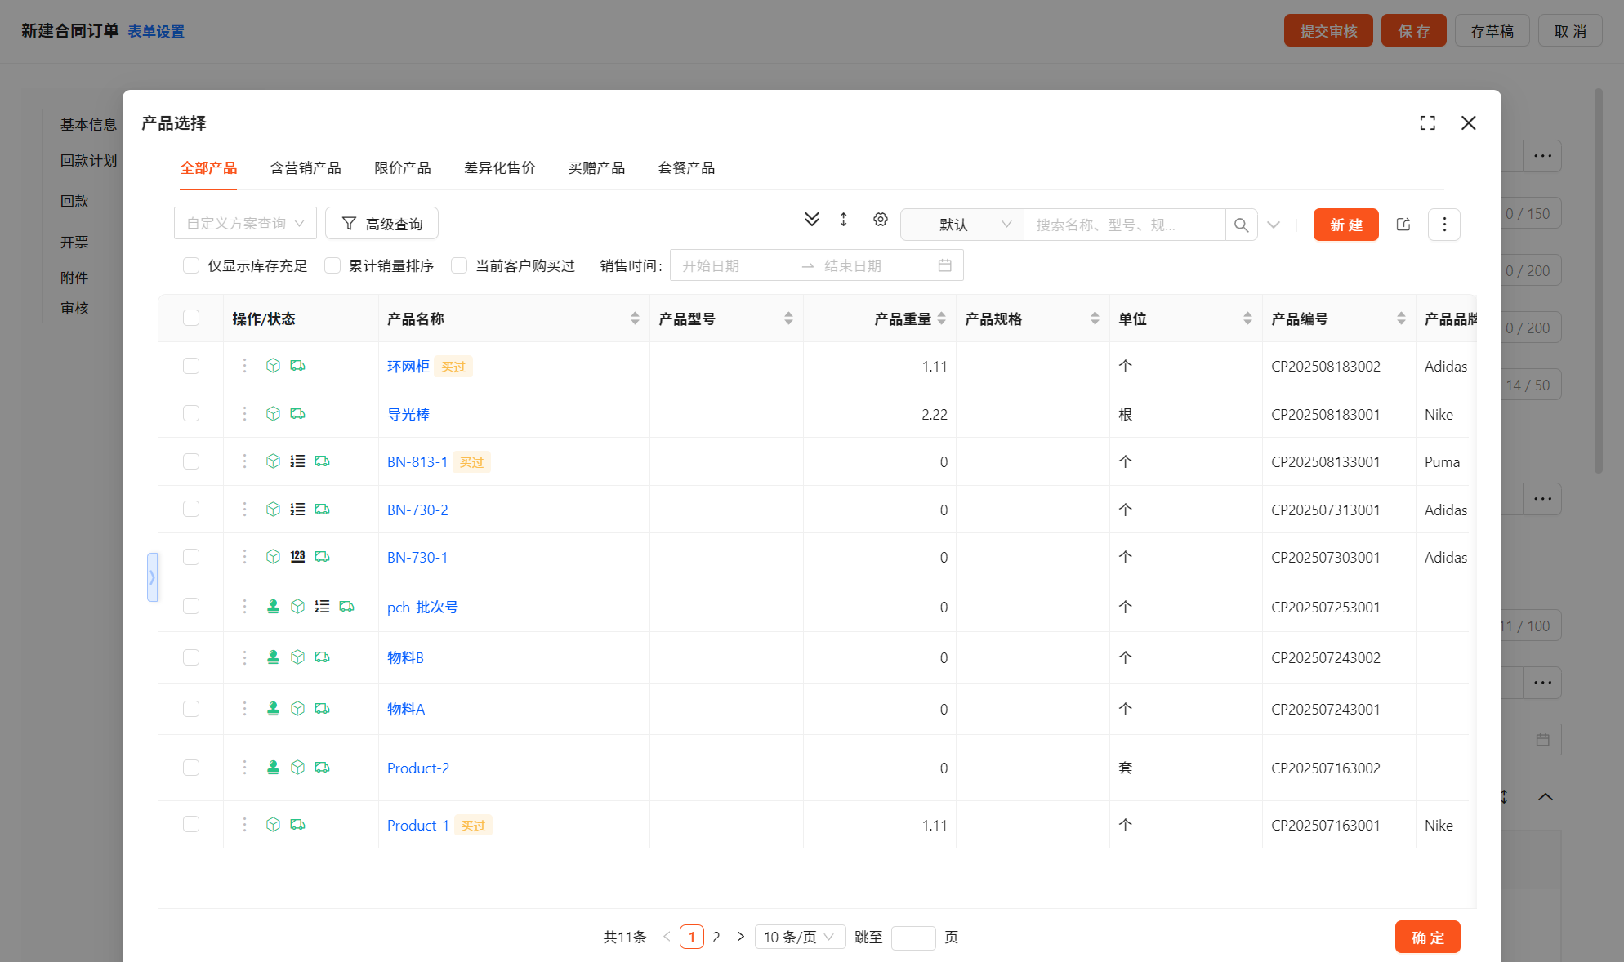Click the 123 serial icon in BN-730-1 row
The image size is (1624, 962).
[x=297, y=557]
